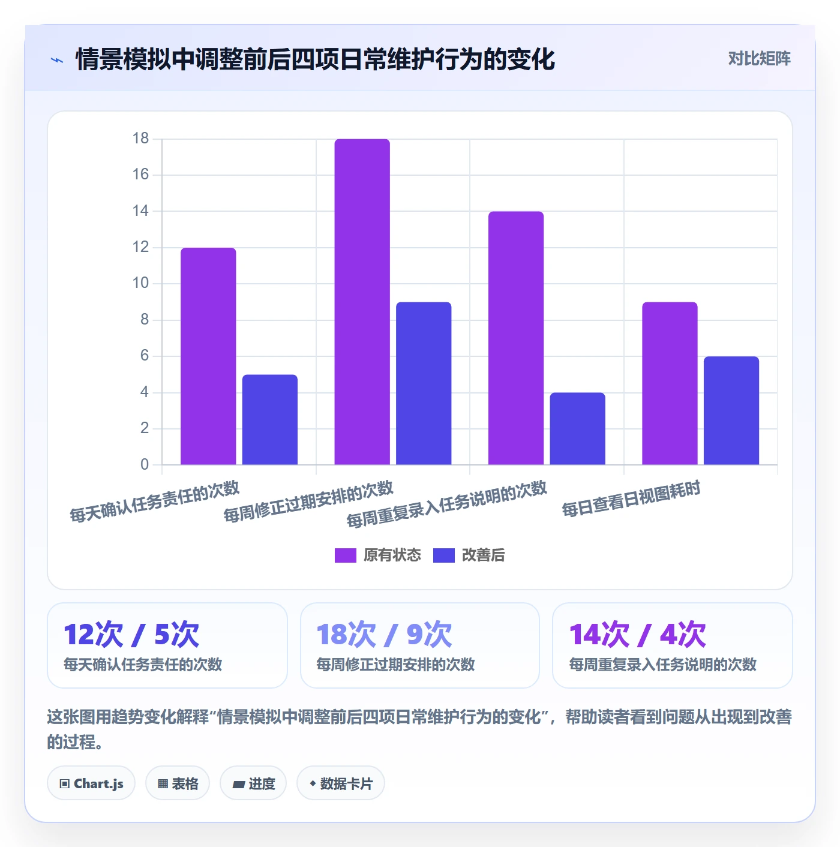
Task: Toggle the 原有状态 legend purple swatch
Action: point(345,555)
